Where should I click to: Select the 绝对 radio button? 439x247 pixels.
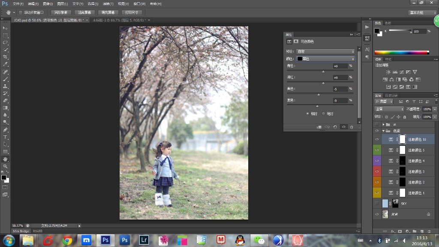(x=323, y=114)
